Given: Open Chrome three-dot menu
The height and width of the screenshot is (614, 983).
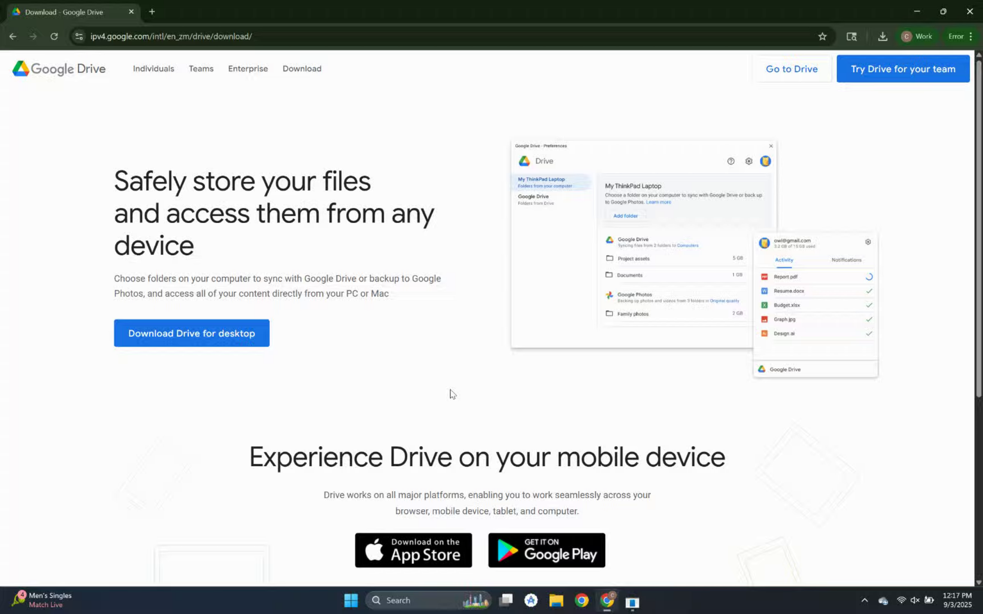Looking at the screenshot, I should (x=971, y=36).
